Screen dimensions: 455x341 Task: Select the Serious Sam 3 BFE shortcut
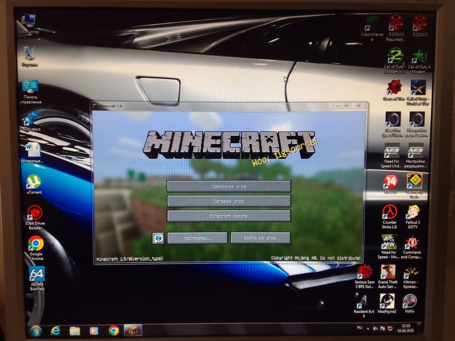pos(365,277)
